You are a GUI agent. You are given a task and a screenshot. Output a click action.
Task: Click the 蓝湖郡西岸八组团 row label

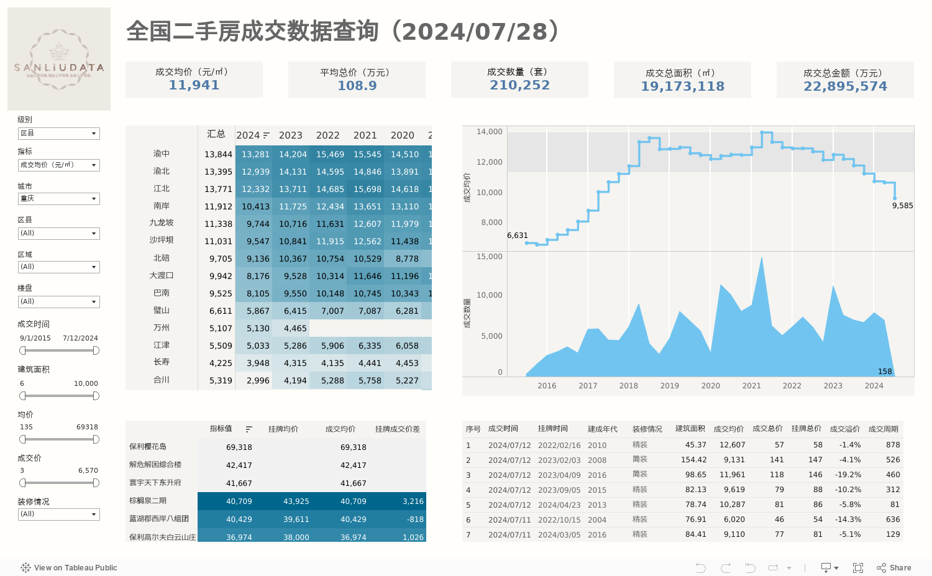pyautogui.click(x=159, y=518)
